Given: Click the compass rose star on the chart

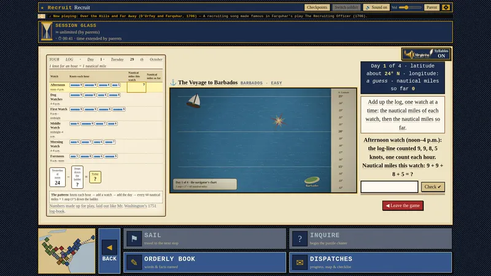Looking at the screenshot, I should click(278, 121).
